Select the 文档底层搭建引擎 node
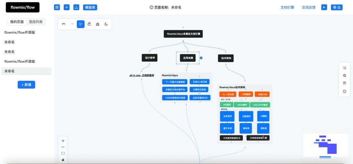 click(x=258, y=138)
